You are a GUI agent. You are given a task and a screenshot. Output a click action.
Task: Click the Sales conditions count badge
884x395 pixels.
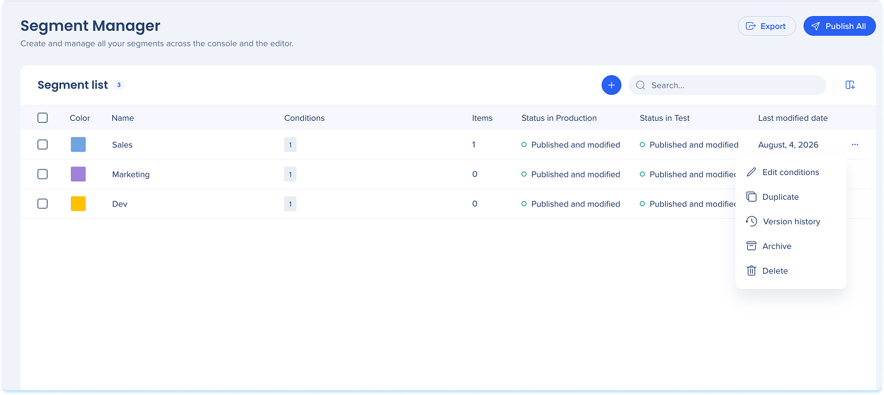(x=290, y=145)
